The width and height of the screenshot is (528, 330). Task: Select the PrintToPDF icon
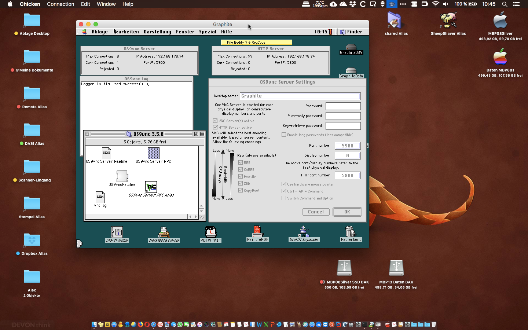[x=257, y=231]
